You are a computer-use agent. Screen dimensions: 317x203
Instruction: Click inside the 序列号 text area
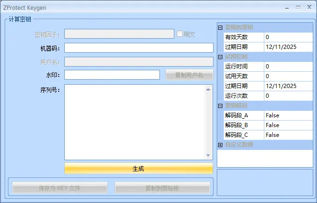click(134, 122)
